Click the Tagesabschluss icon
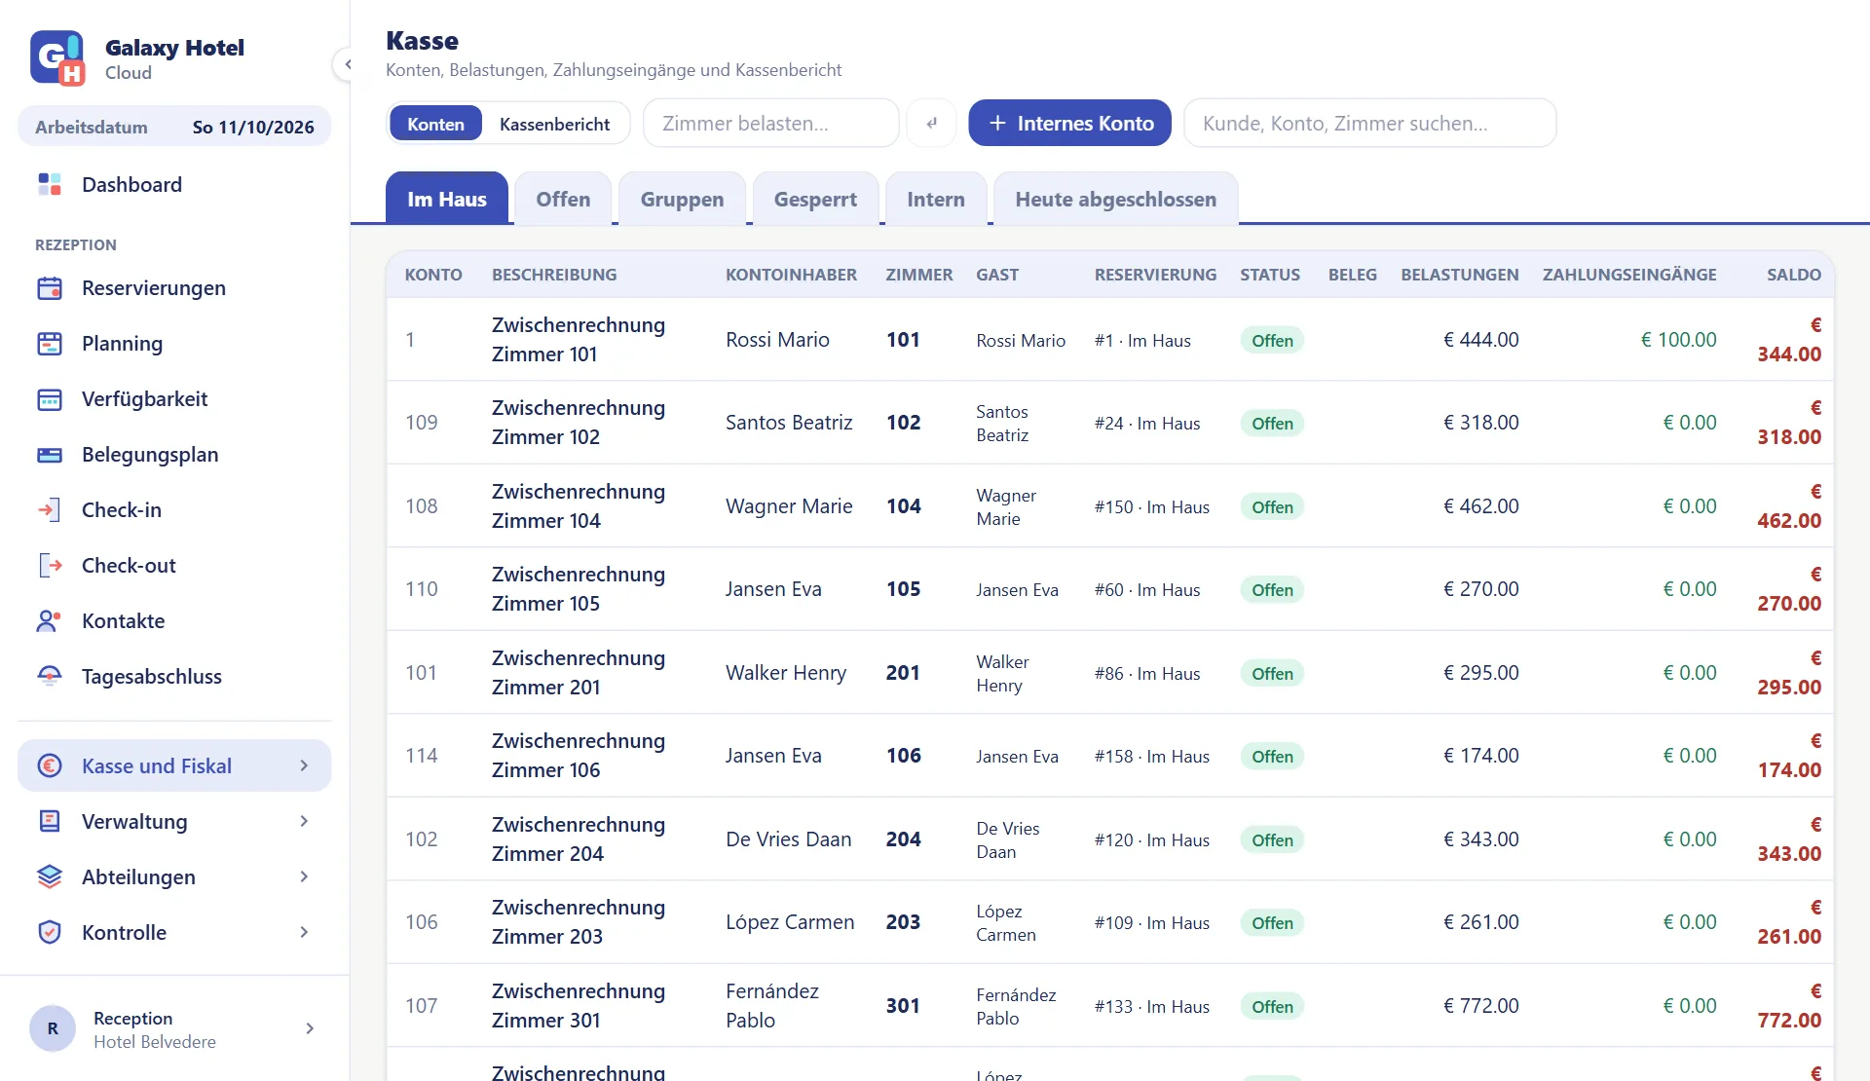1870x1081 pixels. pos(50,677)
